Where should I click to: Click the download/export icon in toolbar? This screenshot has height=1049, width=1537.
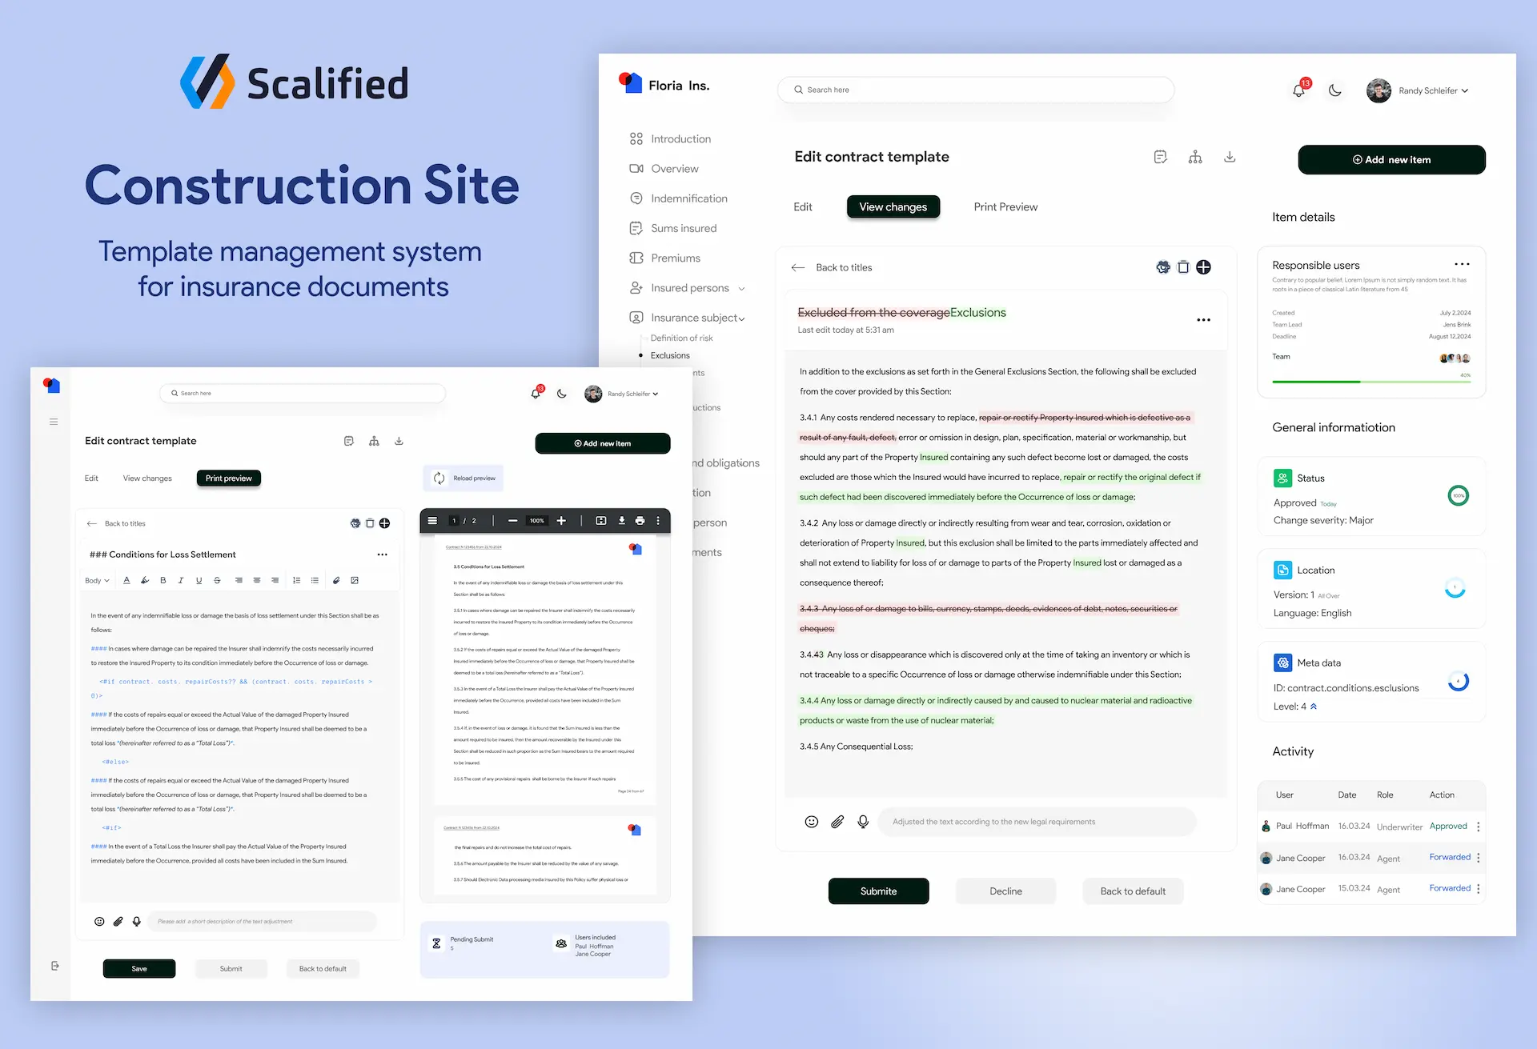point(1231,156)
